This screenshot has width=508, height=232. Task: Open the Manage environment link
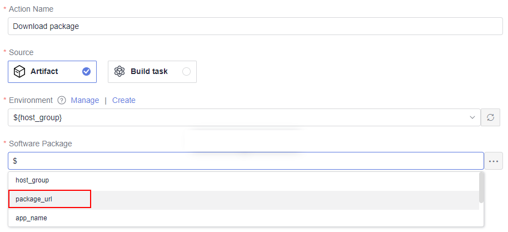point(85,100)
